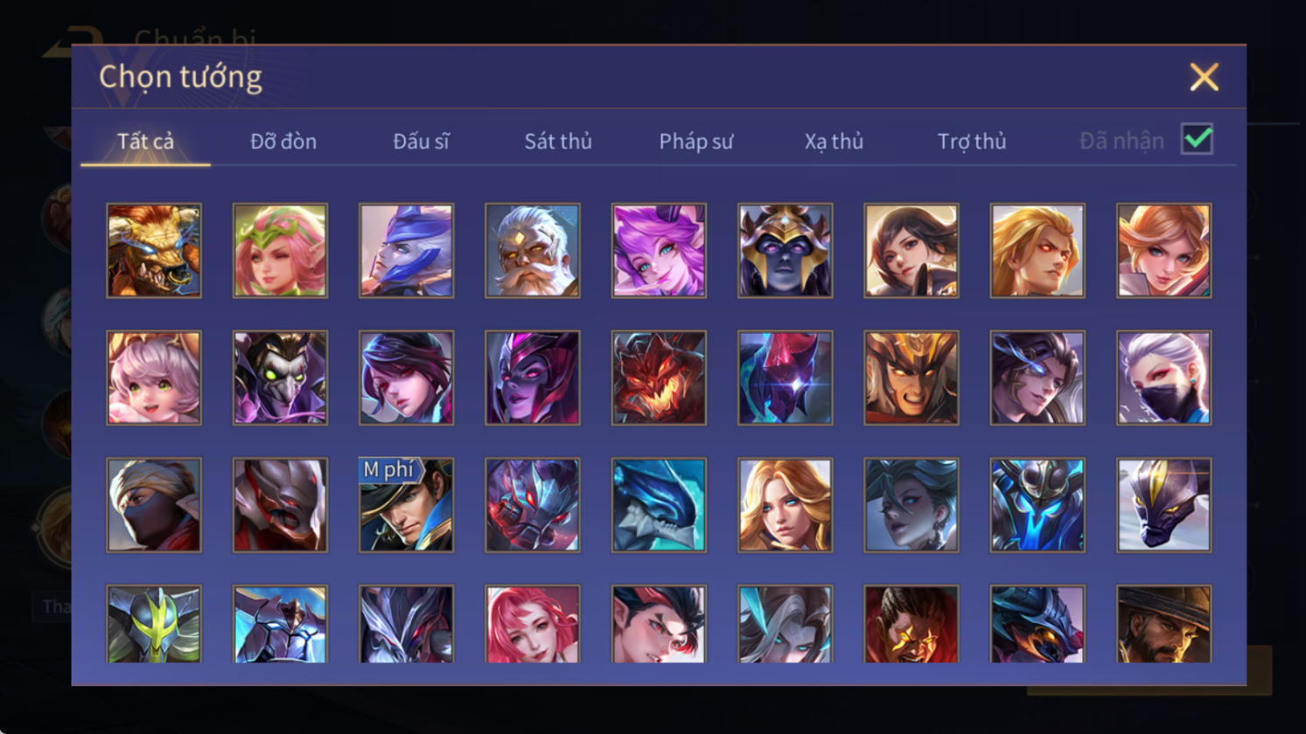Pick the white-bearded old man hero
The image size is (1306, 734).
point(533,251)
